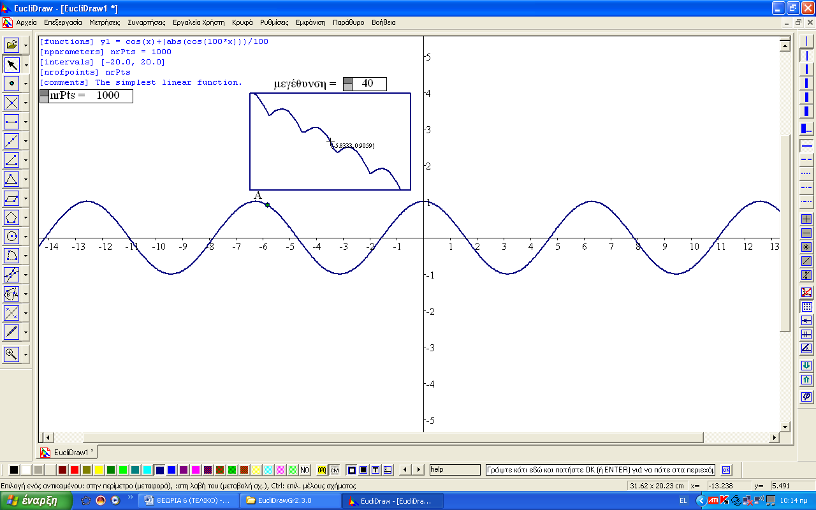Select the magnifier zoom tool
The height and width of the screenshot is (510, 816).
click(x=11, y=354)
